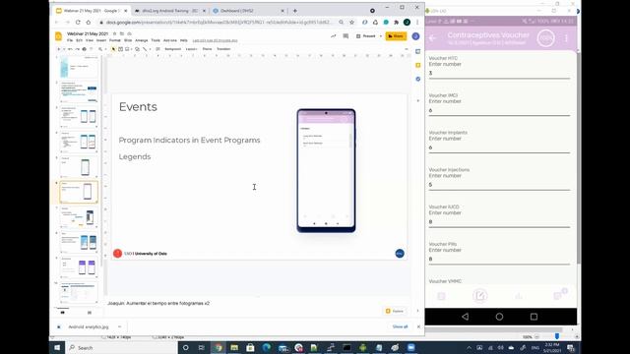630x354 pixels.
Task: Open the Windows notification center icon
Action: (571, 347)
